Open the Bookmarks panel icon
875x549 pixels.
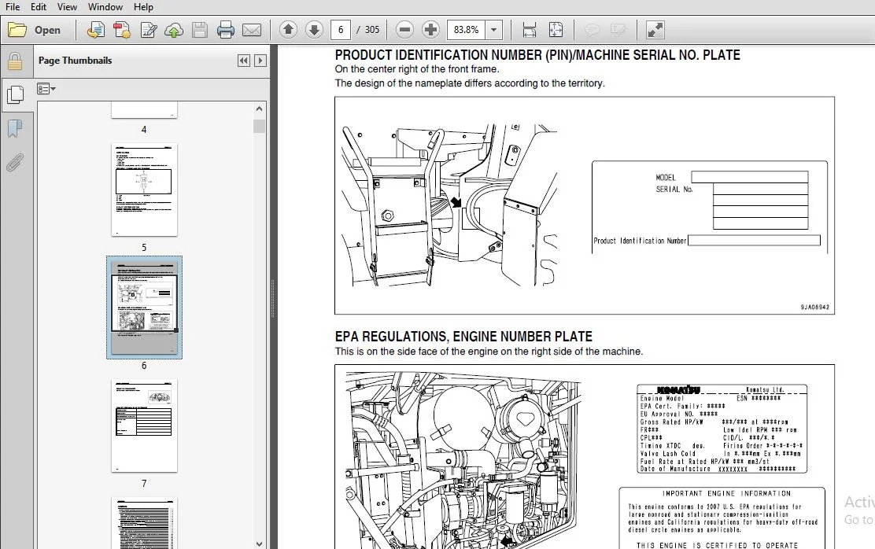coord(15,129)
